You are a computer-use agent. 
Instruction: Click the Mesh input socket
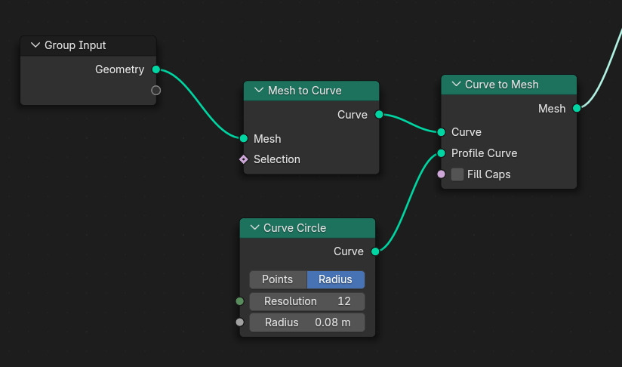pyautogui.click(x=244, y=138)
